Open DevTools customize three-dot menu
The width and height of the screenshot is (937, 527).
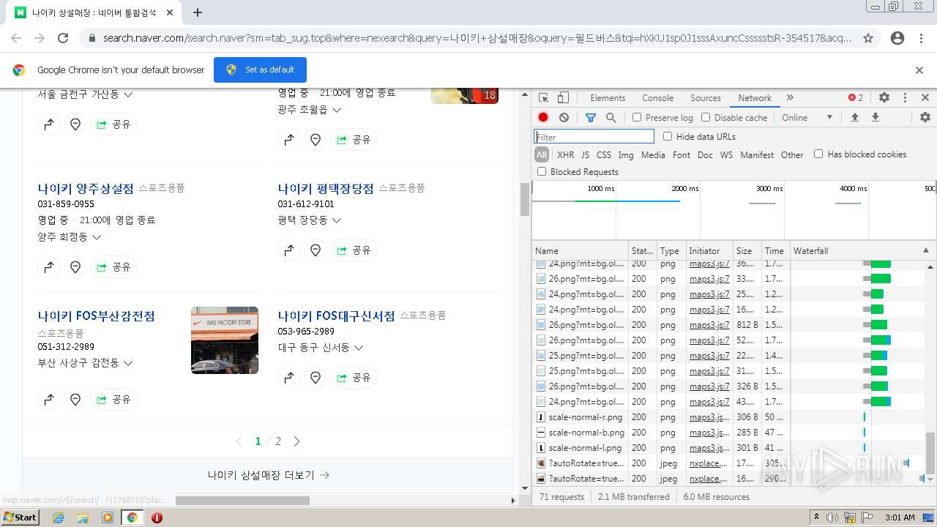tap(905, 97)
